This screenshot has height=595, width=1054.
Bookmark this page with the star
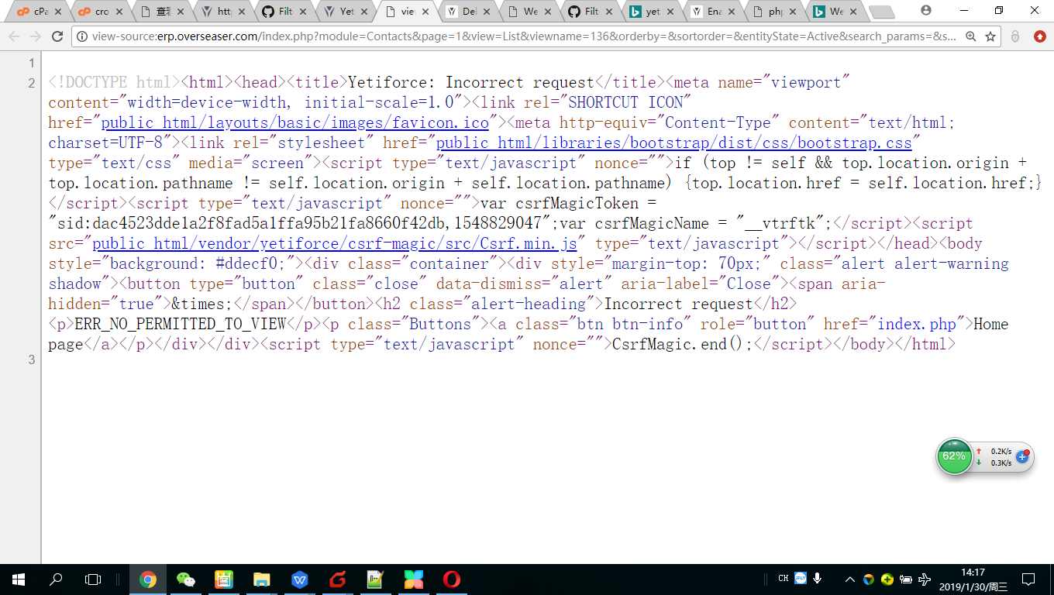[990, 36]
